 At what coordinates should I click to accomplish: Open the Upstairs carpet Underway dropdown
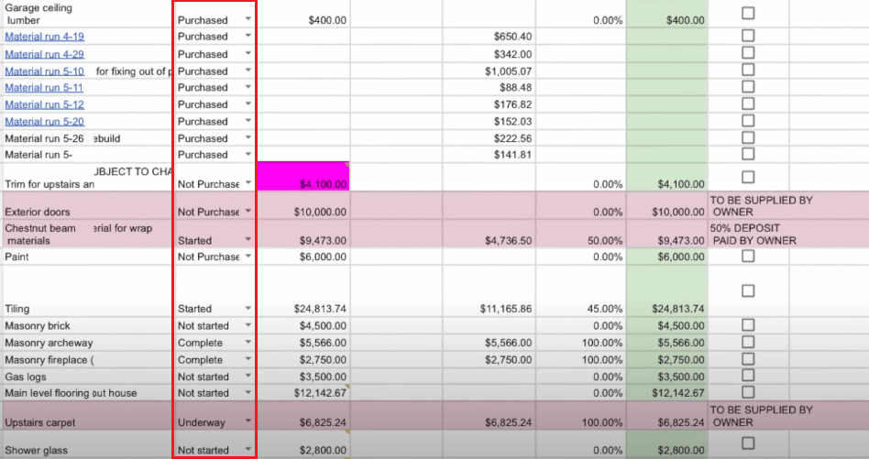(x=247, y=422)
